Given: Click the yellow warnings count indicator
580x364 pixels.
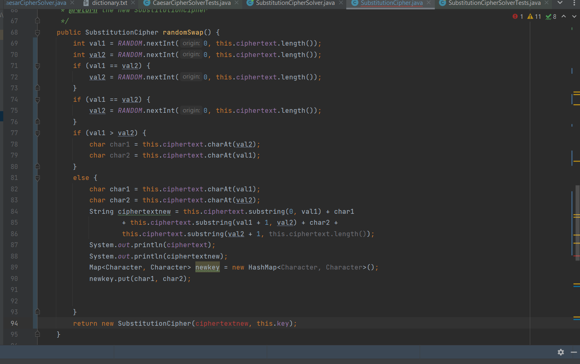Looking at the screenshot, I should (534, 17).
